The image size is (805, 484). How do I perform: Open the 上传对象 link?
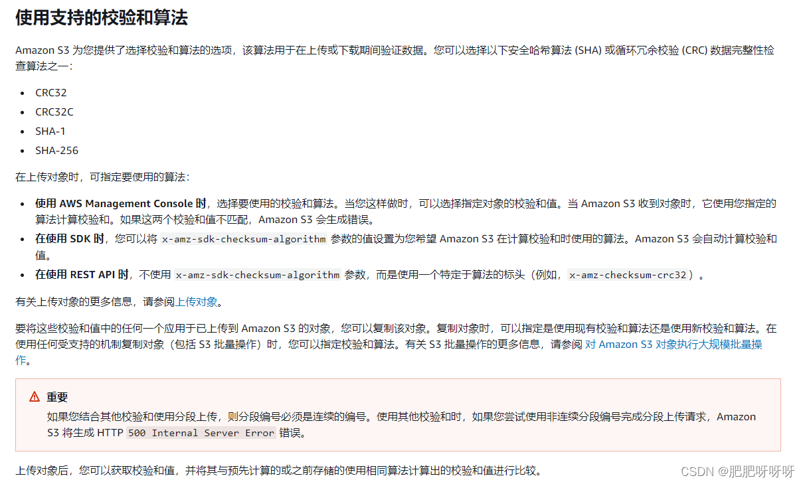[x=196, y=301]
